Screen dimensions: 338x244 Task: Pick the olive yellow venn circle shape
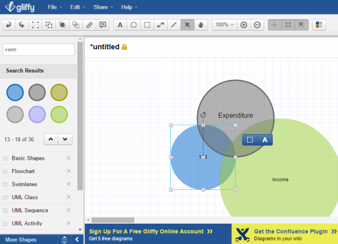(59, 92)
